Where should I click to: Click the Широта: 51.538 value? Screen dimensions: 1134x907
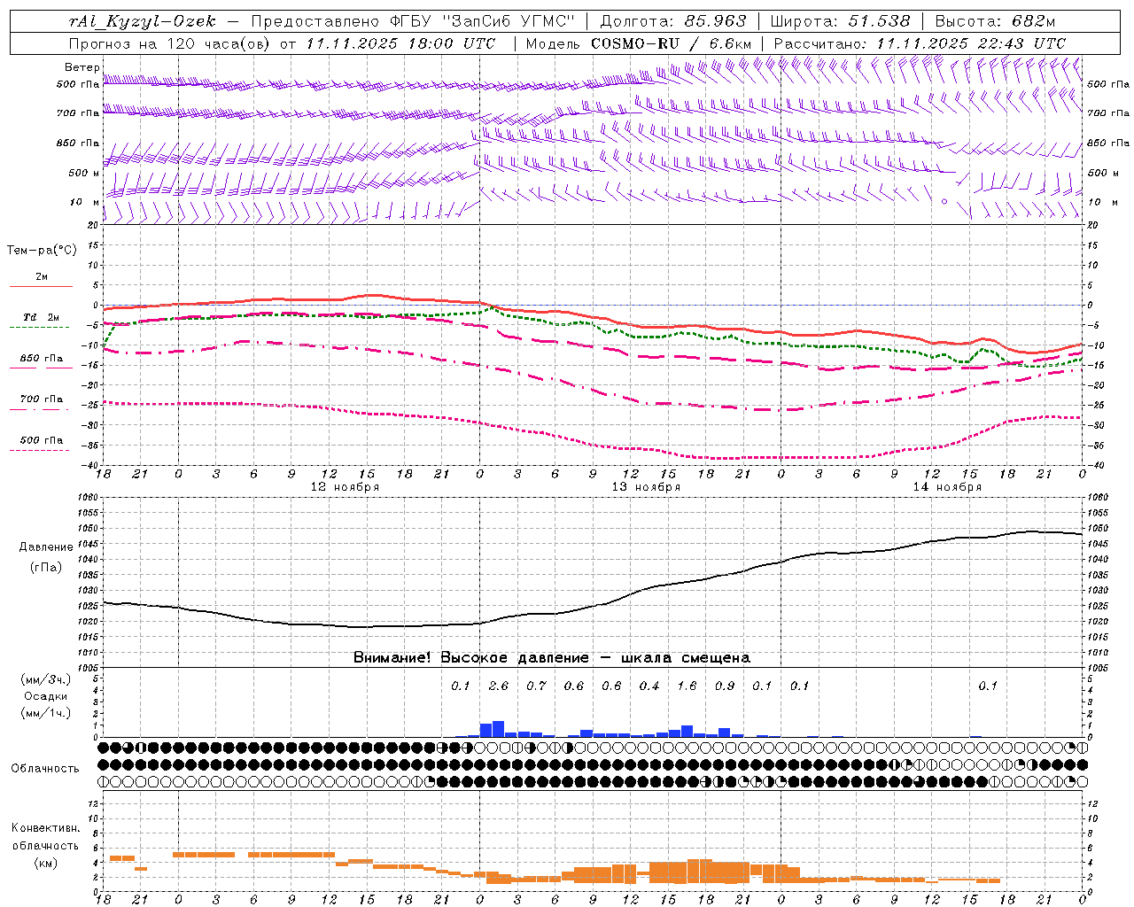[x=840, y=21]
